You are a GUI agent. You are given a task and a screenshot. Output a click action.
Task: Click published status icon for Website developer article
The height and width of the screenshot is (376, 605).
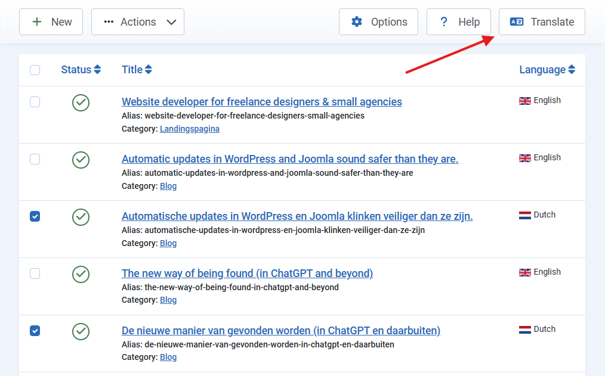(x=81, y=102)
